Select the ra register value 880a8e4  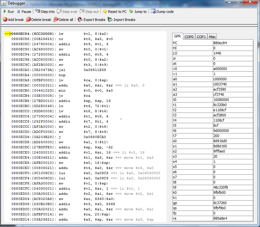(x=233, y=218)
